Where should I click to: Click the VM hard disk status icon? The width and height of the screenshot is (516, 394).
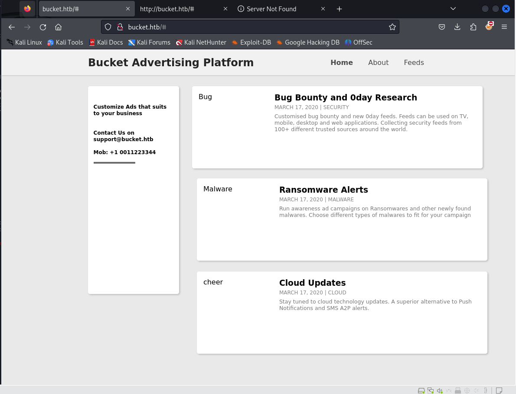click(421, 391)
